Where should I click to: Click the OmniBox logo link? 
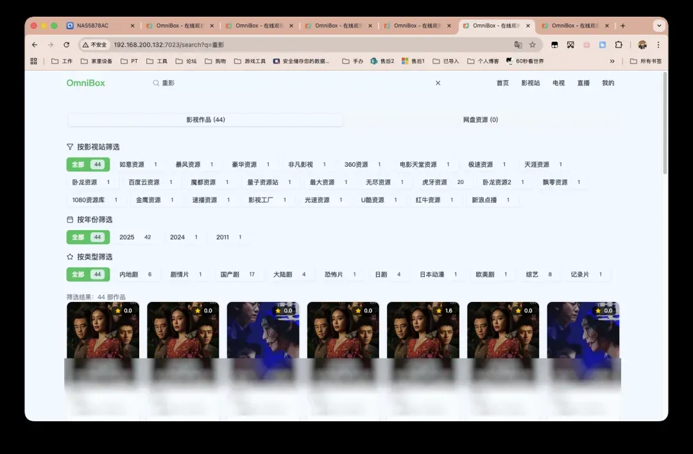click(x=85, y=83)
